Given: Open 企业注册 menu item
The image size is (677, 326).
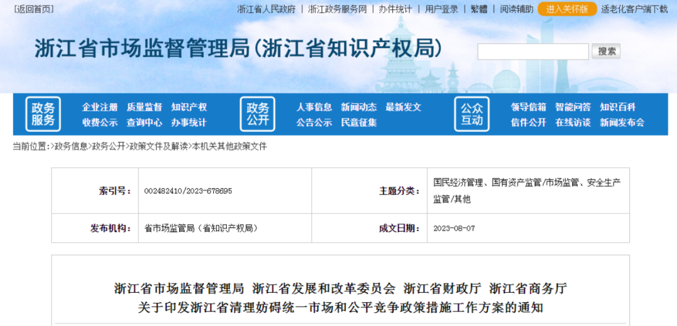Looking at the screenshot, I should 100,107.
